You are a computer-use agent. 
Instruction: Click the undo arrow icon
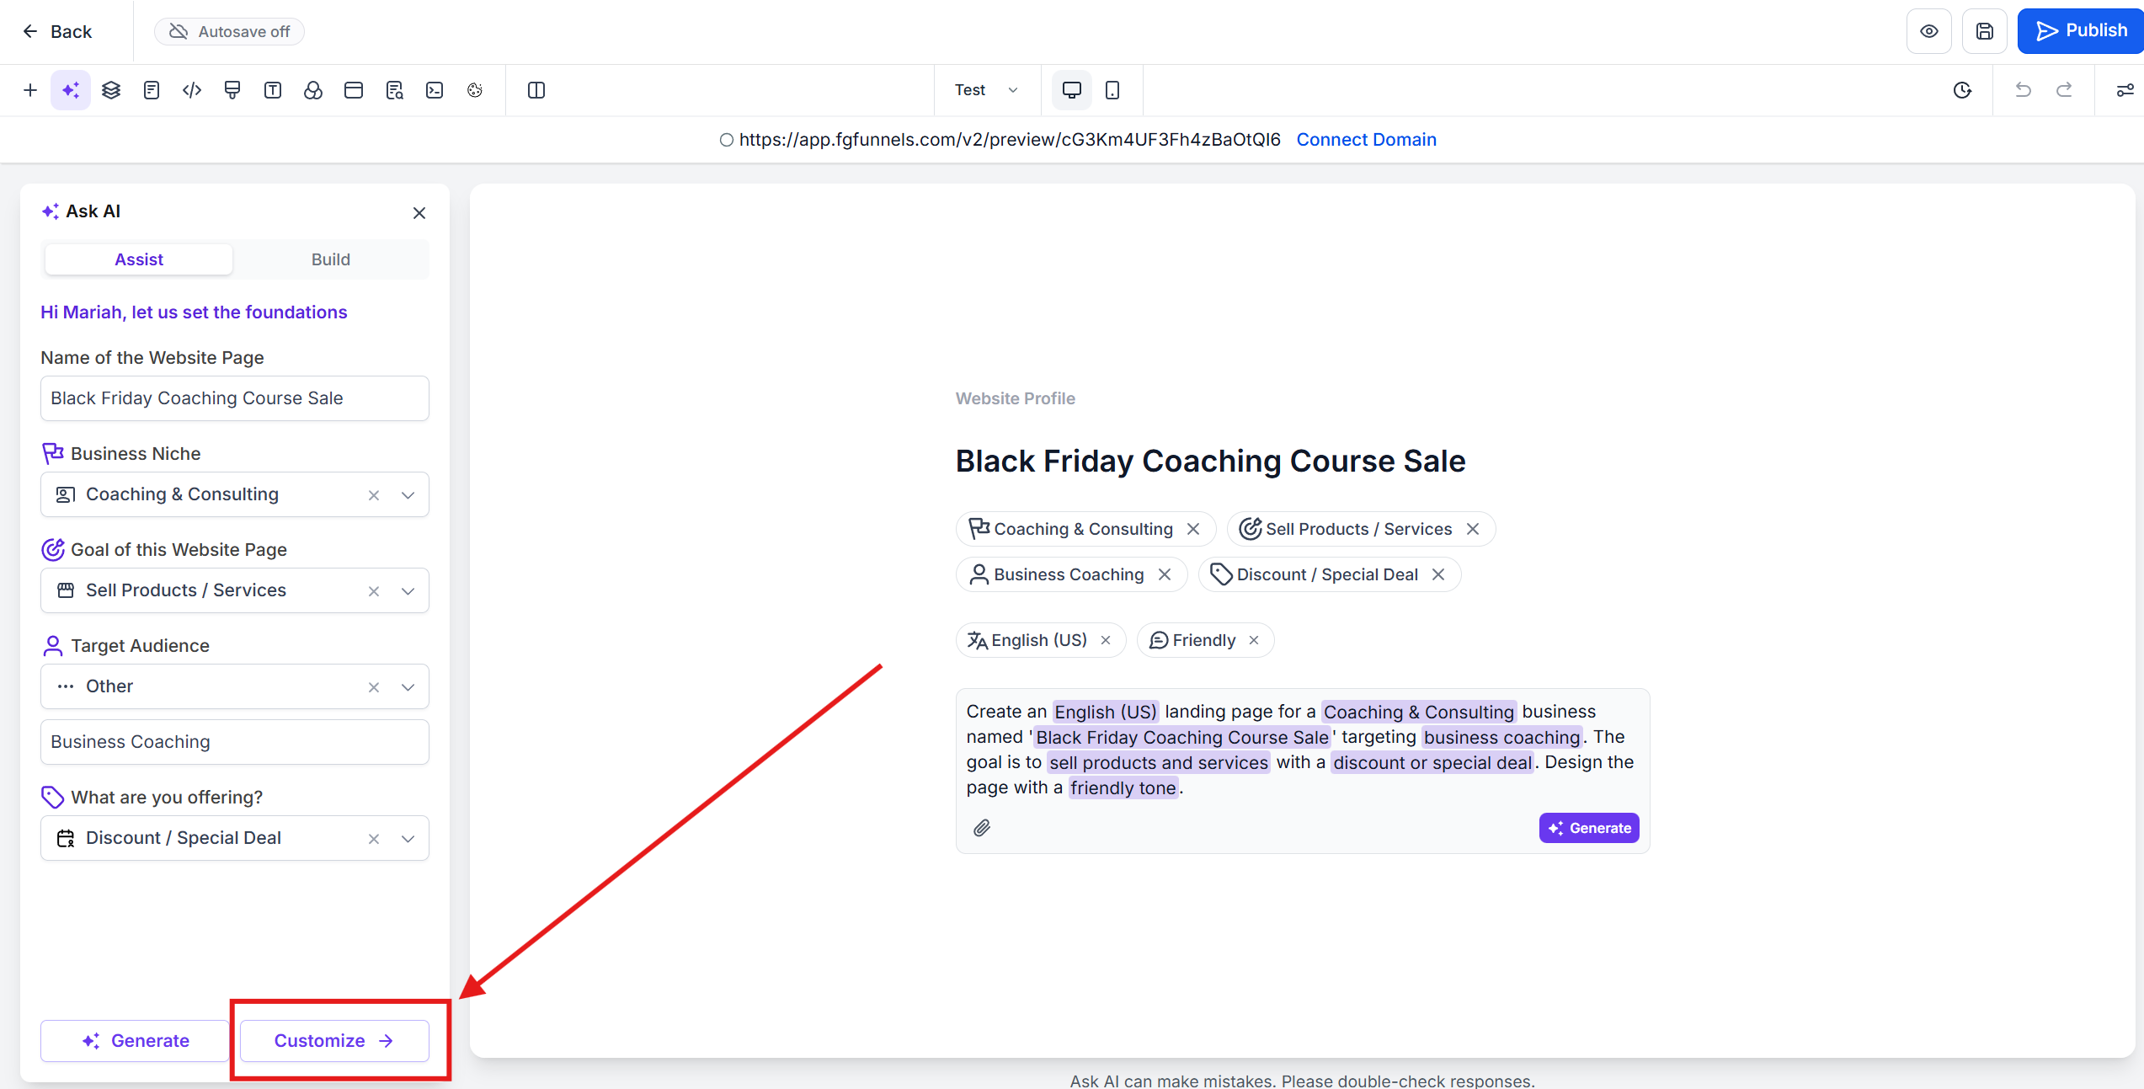tap(2023, 90)
